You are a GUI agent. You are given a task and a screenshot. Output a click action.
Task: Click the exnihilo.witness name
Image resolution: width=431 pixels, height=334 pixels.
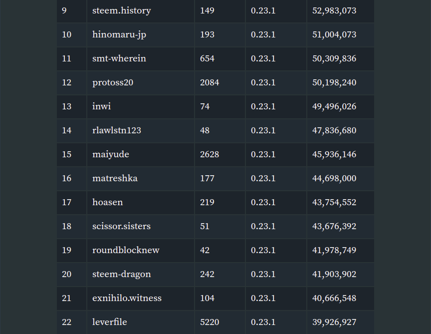coord(127,298)
